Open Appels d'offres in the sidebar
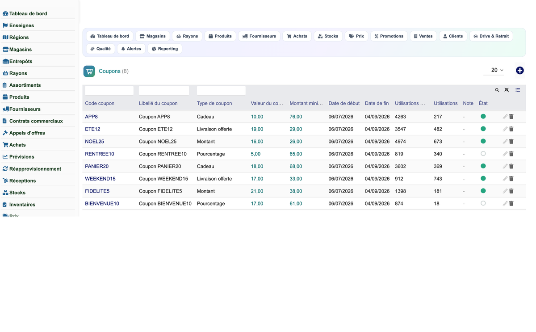This screenshot has width=536, height=332. tap(27, 133)
